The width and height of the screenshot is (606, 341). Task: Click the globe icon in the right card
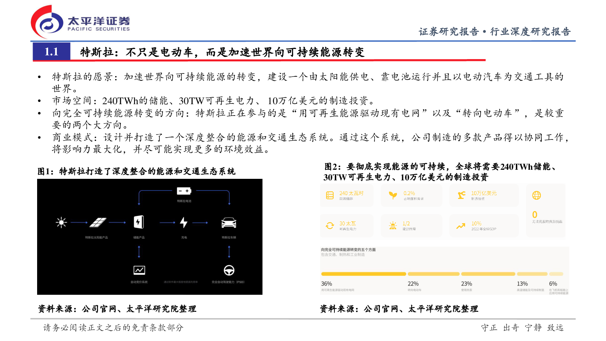tap(536, 196)
